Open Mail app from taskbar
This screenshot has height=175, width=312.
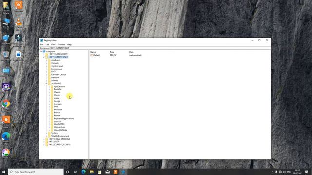pyautogui.click(x=107, y=172)
